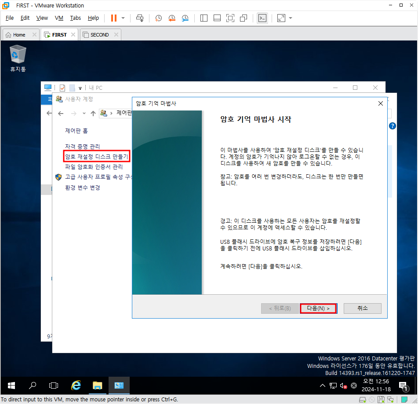Close the SECOND tab
This screenshot has width=418, height=404.
coord(116,35)
